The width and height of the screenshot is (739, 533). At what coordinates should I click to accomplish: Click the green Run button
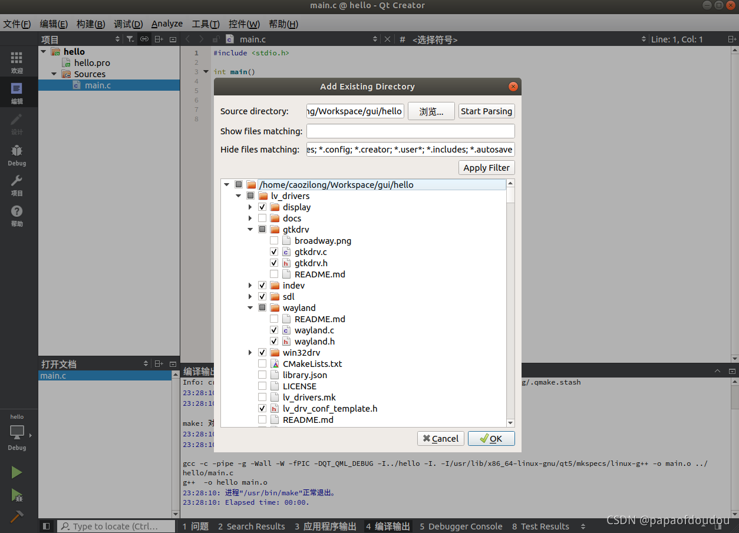click(x=17, y=472)
